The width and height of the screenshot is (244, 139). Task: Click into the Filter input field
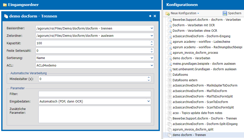95,94
